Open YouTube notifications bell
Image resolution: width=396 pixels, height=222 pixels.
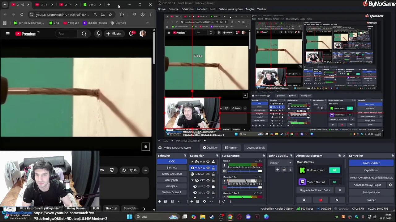click(x=131, y=33)
